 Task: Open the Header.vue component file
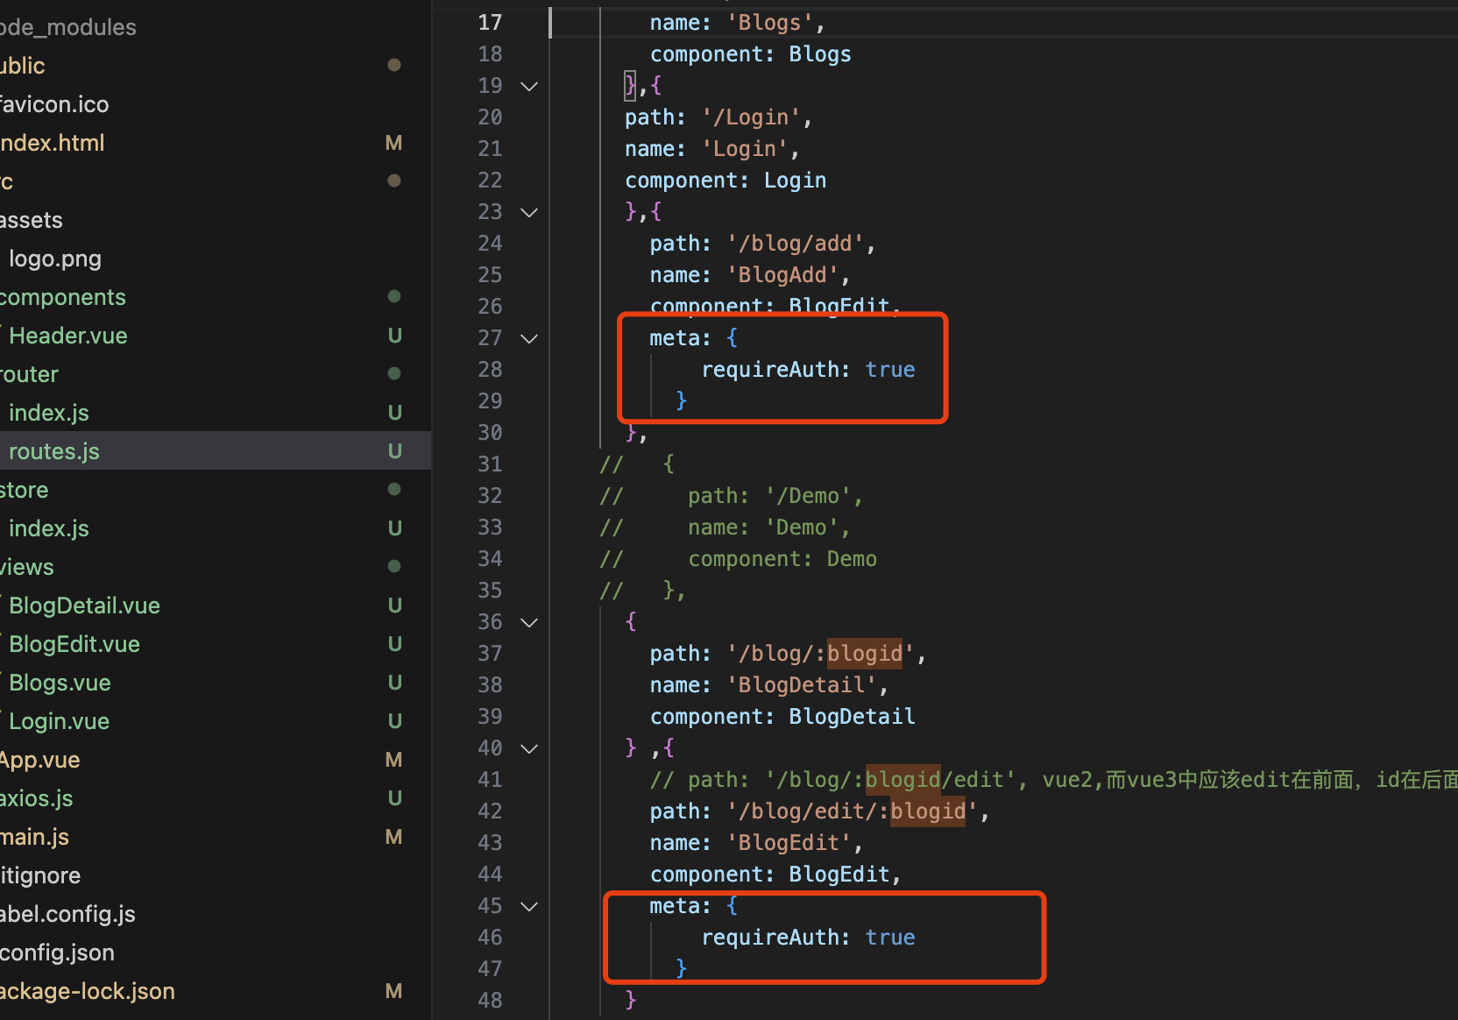pyautogui.click(x=68, y=336)
